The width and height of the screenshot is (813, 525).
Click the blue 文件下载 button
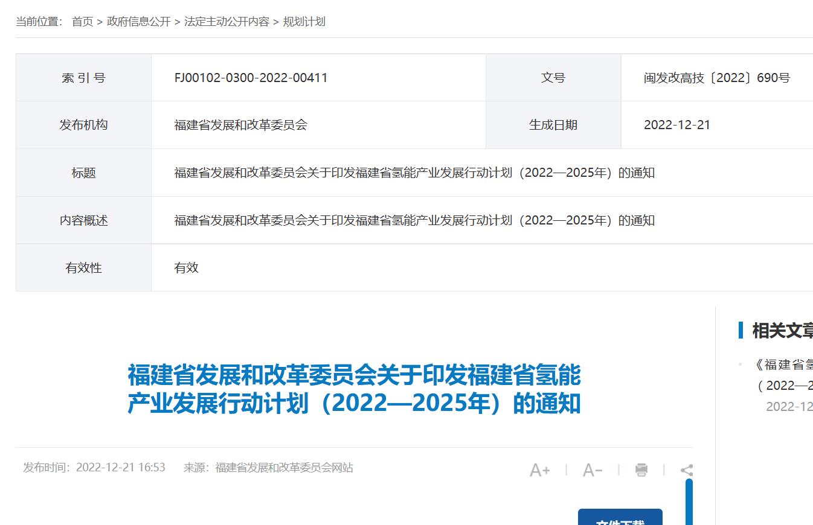click(620, 518)
